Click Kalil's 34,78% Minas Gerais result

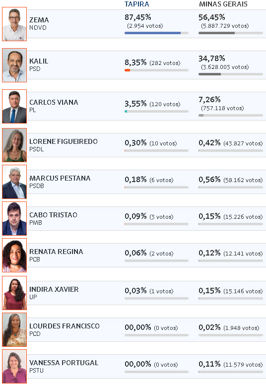pyautogui.click(x=212, y=59)
